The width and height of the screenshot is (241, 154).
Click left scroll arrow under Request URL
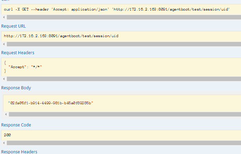[x=4, y=44]
